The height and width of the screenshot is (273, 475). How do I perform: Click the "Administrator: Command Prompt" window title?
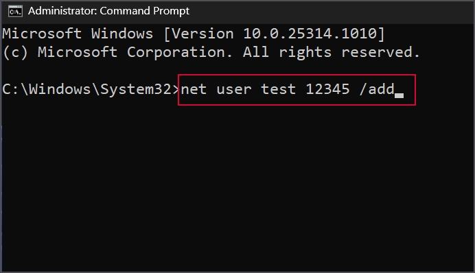[x=108, y=11]
